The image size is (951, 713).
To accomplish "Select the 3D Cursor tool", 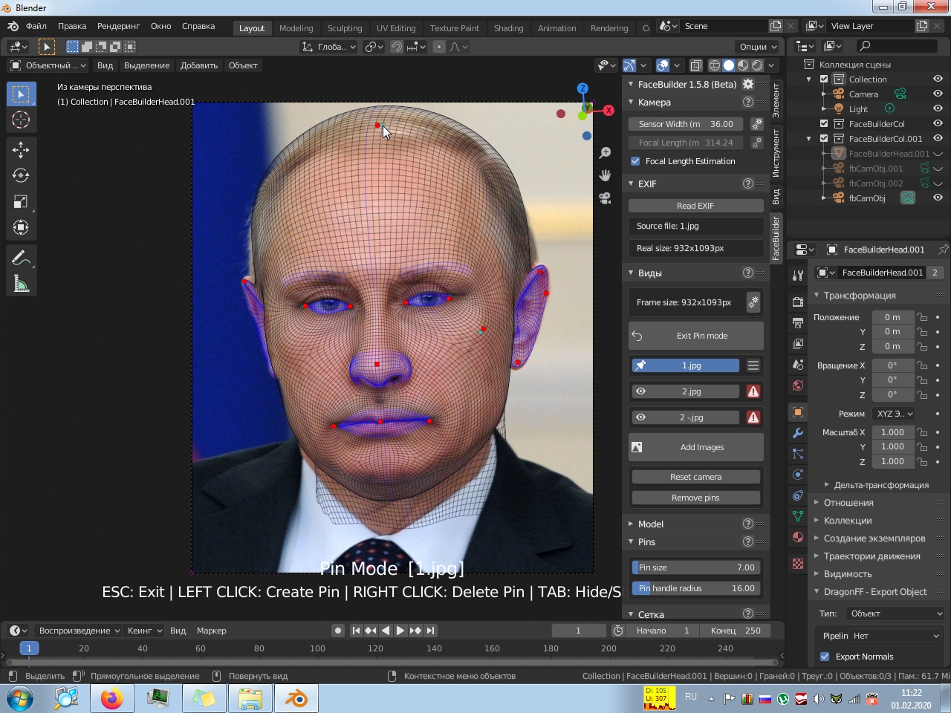I will (21, 120).
